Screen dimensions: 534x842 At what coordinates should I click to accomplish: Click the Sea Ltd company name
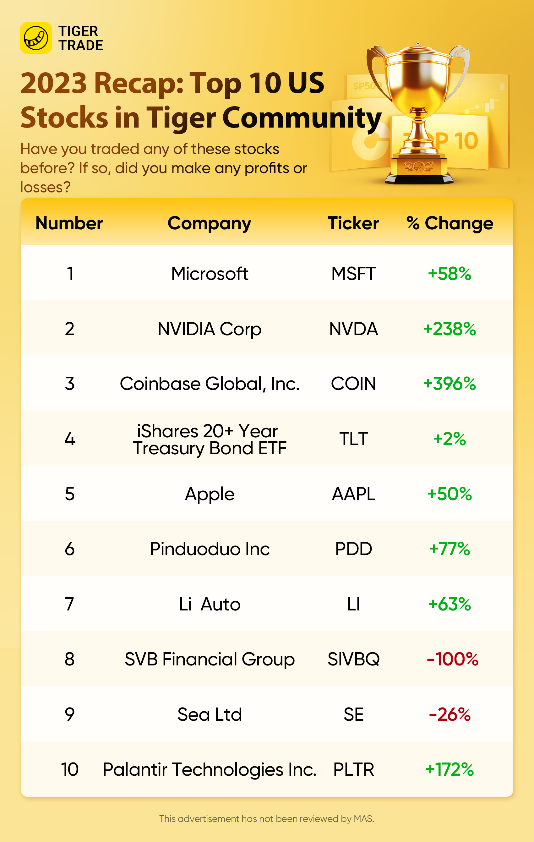(x=210, y=714)
